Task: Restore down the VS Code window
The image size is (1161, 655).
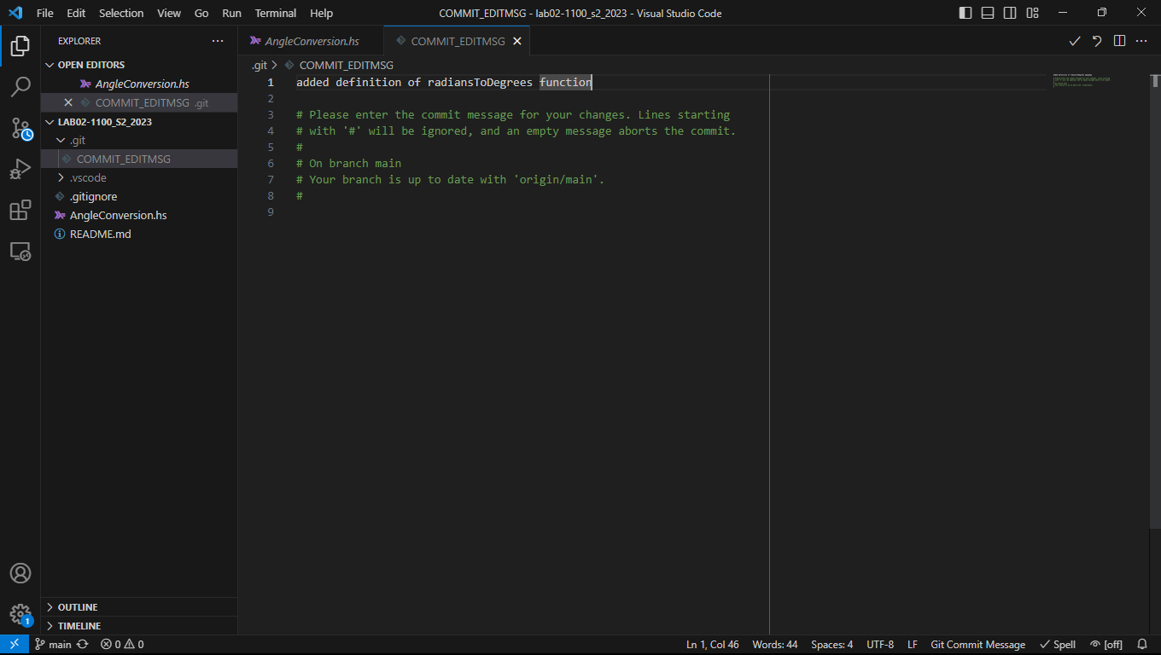Action: pyautogui.click(x=1101, y=13)
